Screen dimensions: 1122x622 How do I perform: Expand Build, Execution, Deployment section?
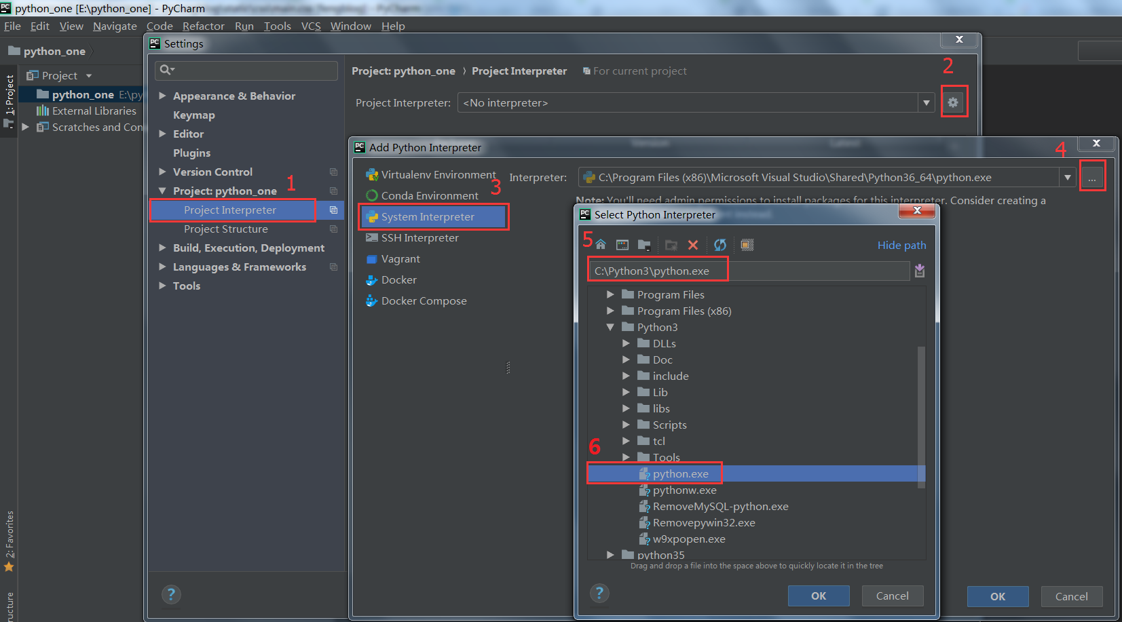click(x=162, y=248)
